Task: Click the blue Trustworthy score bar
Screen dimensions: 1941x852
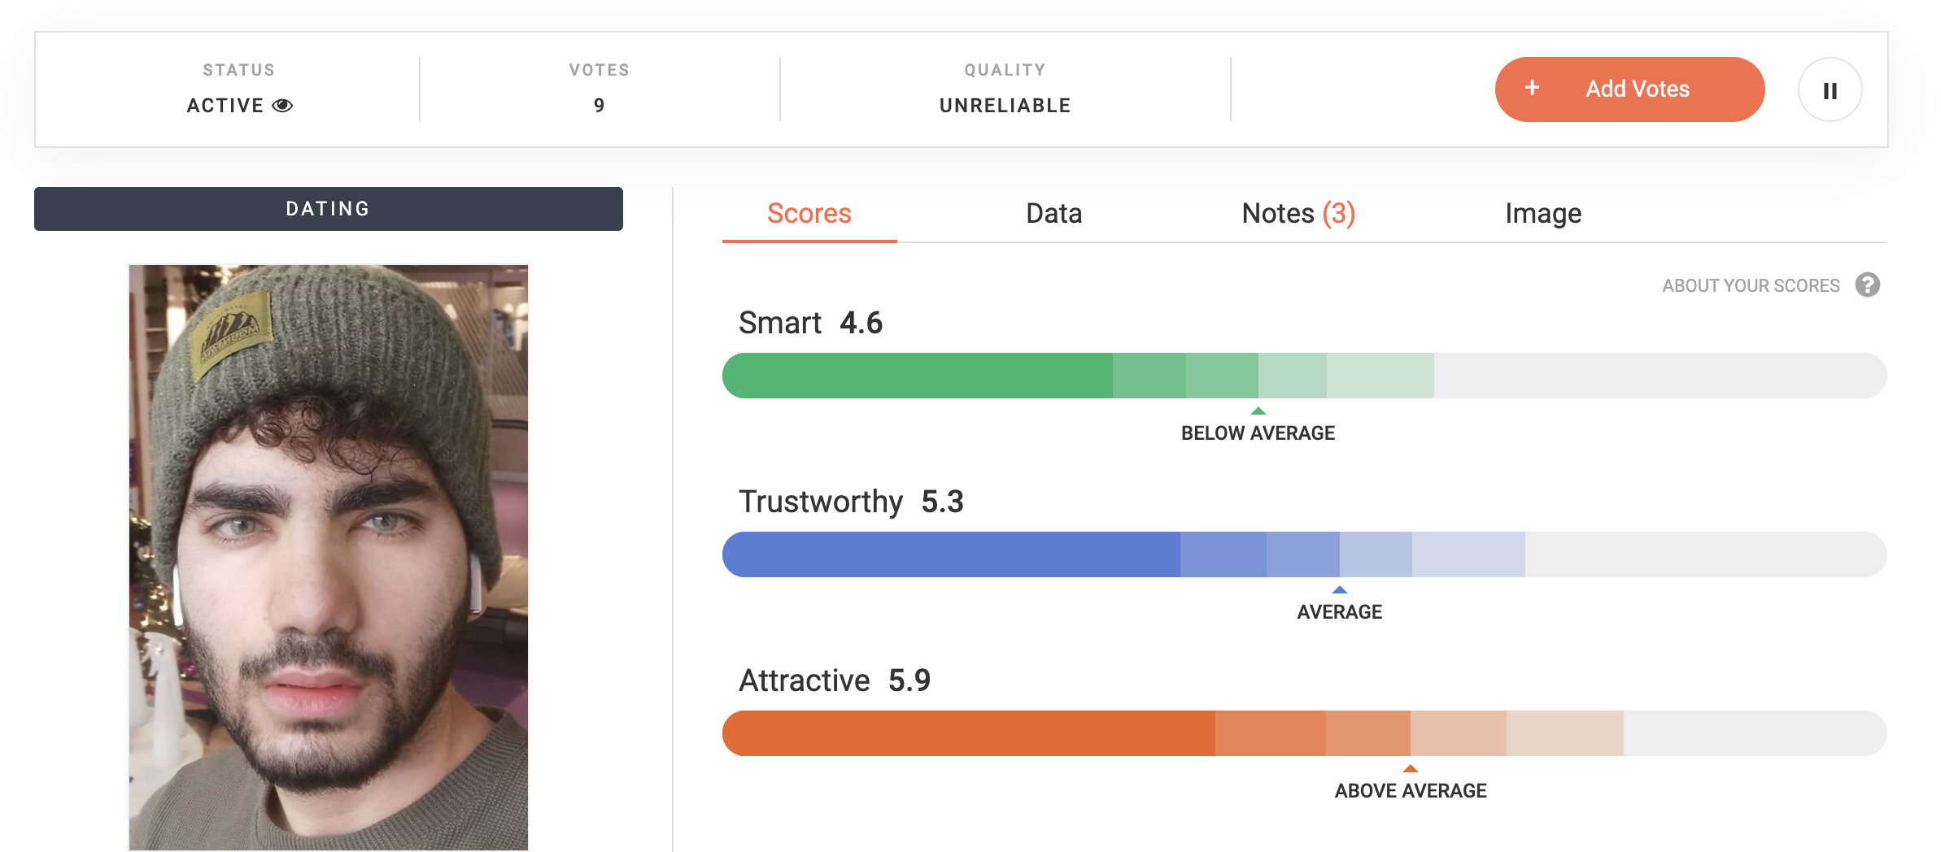Action: coord(1304,554)
